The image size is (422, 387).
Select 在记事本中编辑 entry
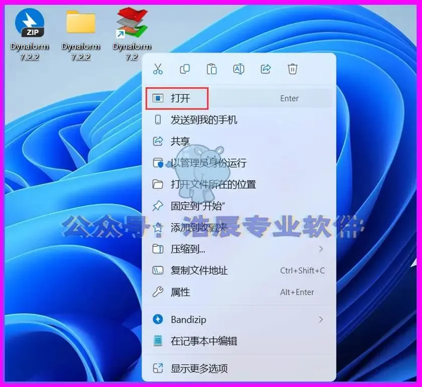239,341
